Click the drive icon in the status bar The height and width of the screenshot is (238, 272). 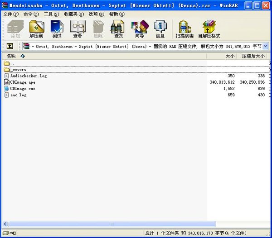[5, 233]
